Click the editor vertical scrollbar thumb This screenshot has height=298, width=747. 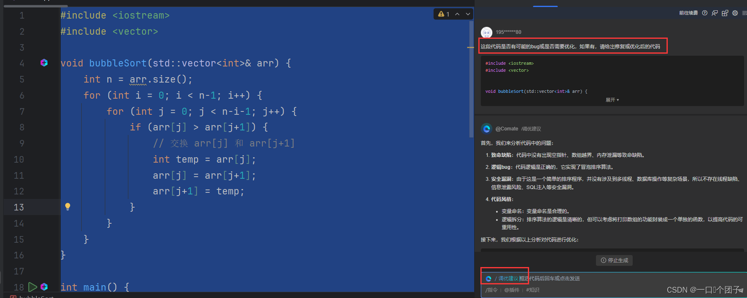(471, 79)
